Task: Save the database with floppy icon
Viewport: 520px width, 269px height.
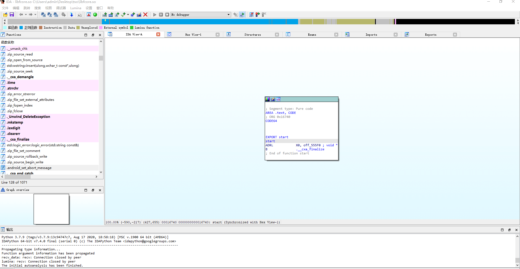Action: tap(12, 15)
